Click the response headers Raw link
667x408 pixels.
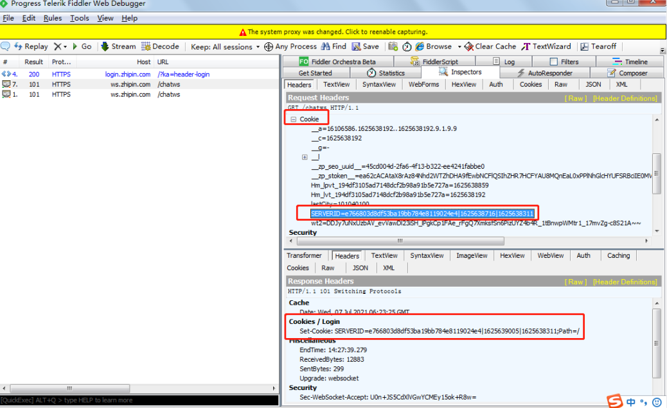(x=576, y=282)
